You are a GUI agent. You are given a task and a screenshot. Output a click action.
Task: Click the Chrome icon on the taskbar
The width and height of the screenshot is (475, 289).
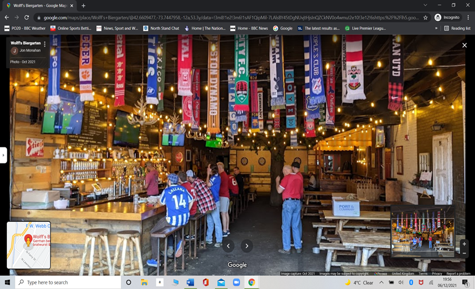pos(252,282)
